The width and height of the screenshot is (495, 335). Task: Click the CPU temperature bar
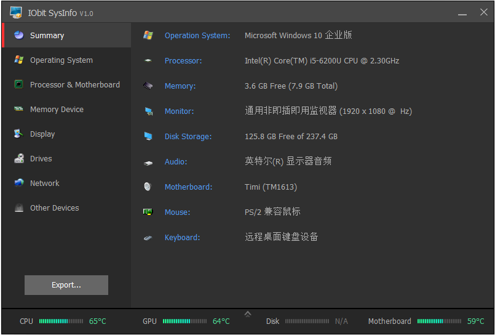point(61,321)
